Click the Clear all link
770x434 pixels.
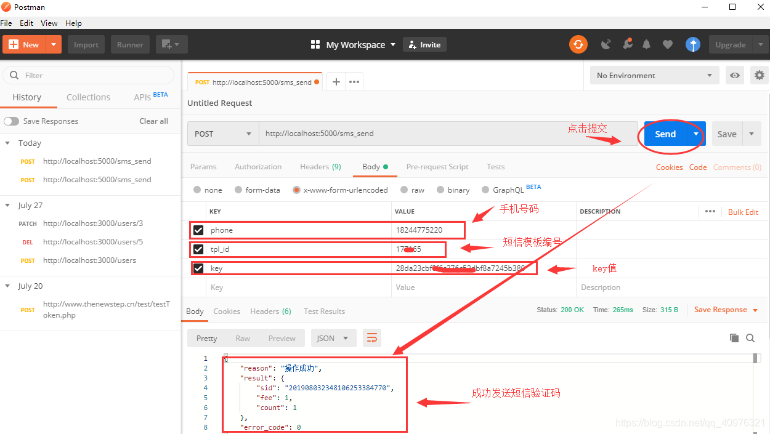point(153,121)
